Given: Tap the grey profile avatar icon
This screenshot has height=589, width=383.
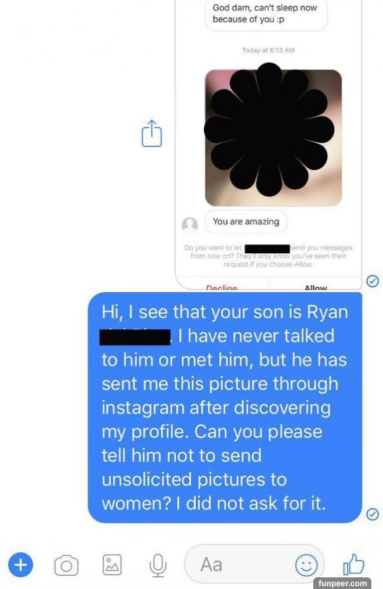Looking at the screenshot, I should click(x=190, y=225).
